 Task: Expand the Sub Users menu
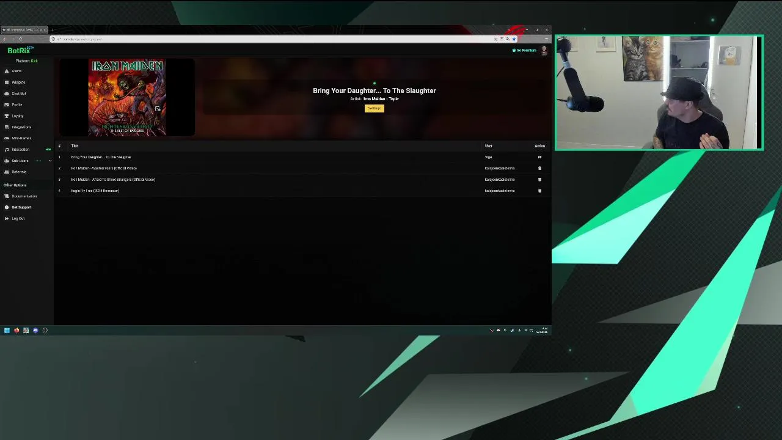pos(50,161)
